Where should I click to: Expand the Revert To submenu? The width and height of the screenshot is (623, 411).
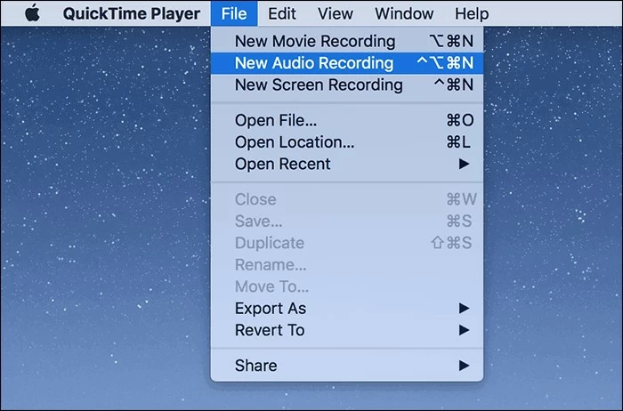(x=269, y=330)
